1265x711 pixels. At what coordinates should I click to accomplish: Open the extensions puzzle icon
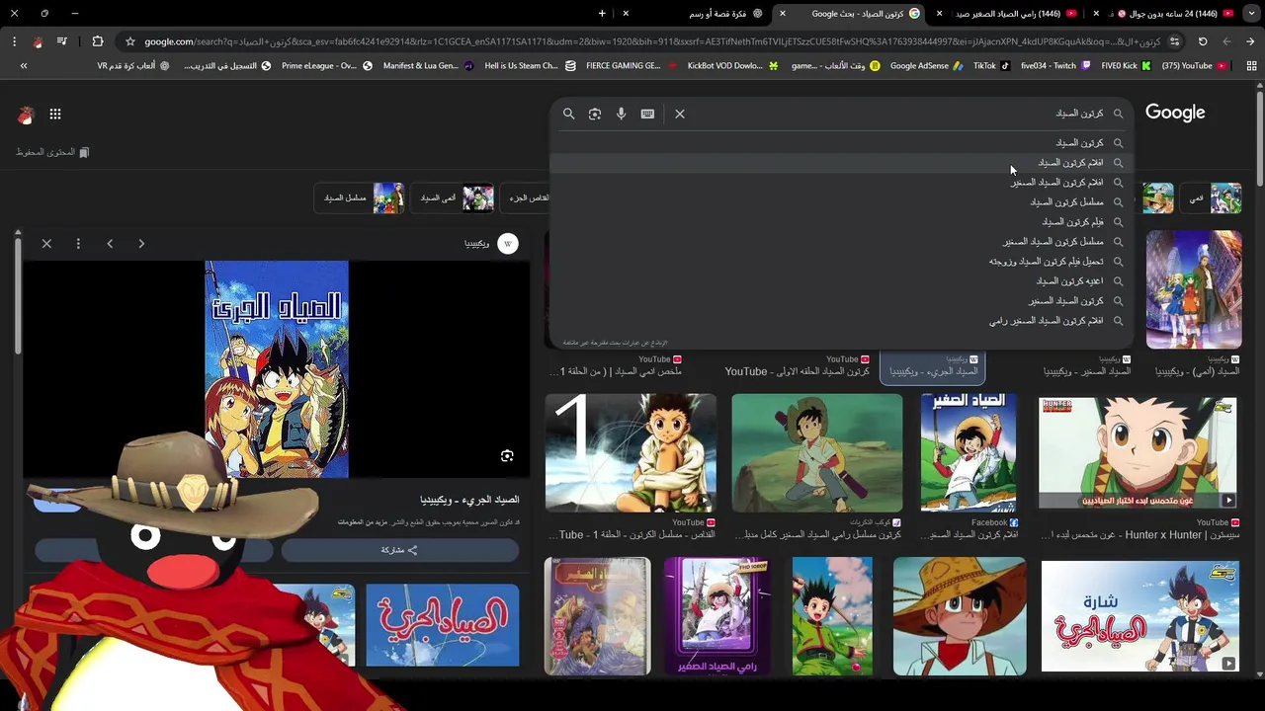tap(97, 41)
